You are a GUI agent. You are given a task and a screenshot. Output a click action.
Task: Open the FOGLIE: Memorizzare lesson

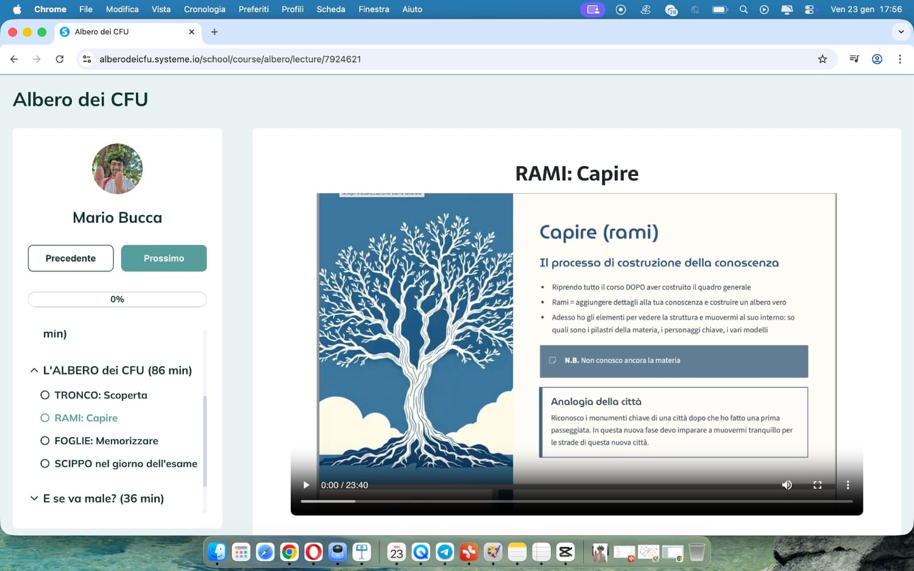(x=106, y=441)
